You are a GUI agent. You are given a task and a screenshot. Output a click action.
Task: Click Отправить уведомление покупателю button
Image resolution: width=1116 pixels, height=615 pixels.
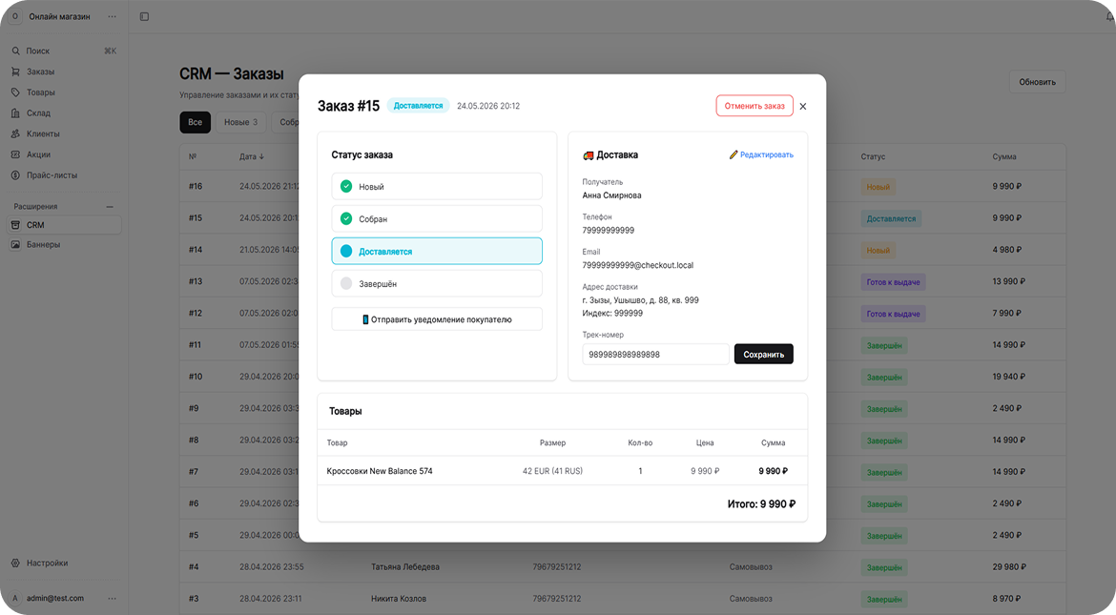pyautogui.click(x=437, y=319)
